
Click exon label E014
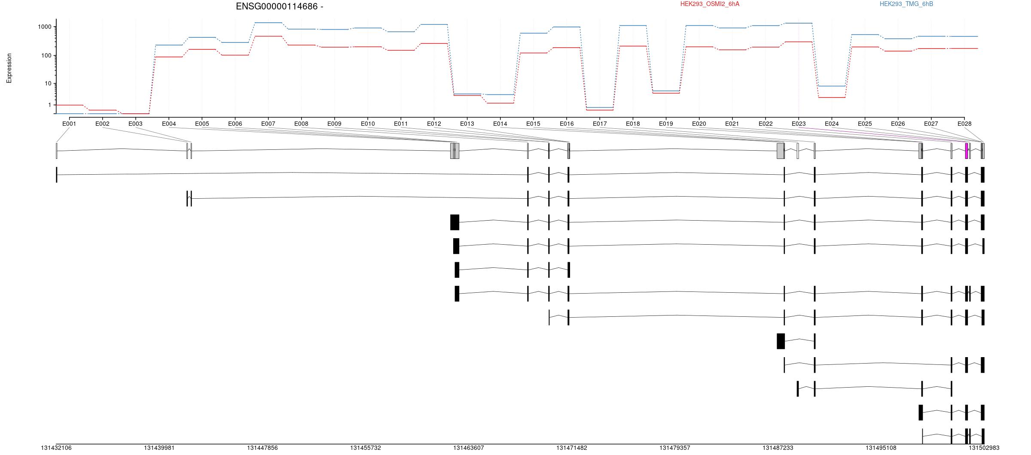point(500,124)
